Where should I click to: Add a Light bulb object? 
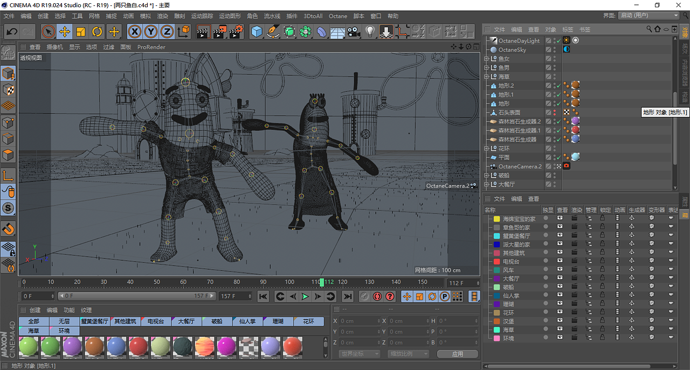[370, 32]
